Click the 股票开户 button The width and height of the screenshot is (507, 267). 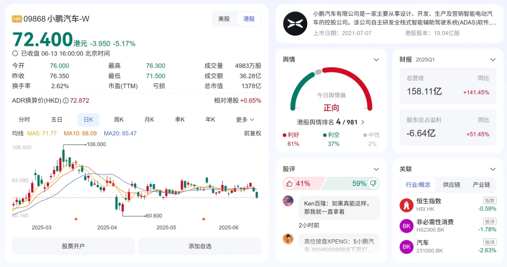[73, 246]
